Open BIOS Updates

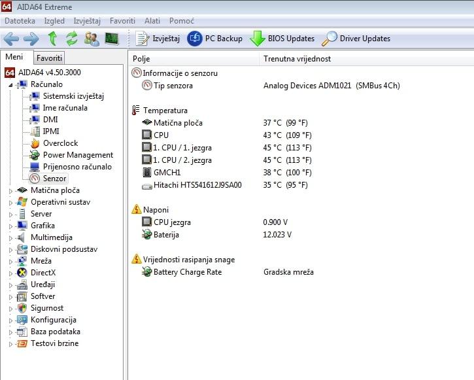[282, 39]
